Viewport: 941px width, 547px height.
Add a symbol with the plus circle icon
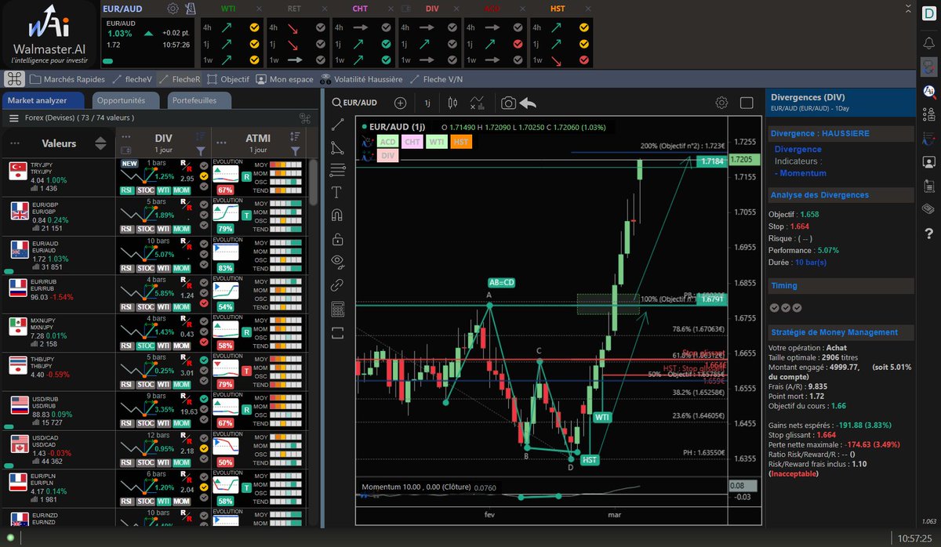coord(401,103)
